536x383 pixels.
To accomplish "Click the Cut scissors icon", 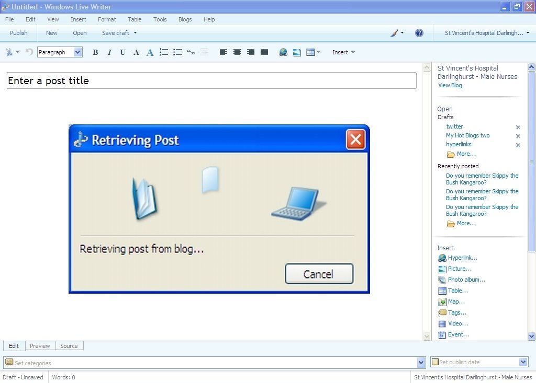I will click(x=9, y=52).
